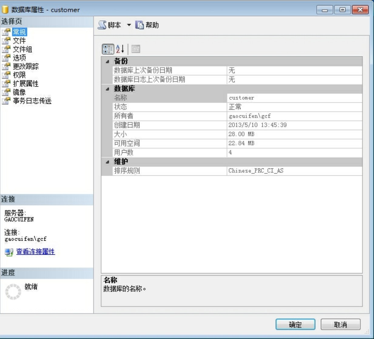Open the 扩展属性 page
374x339 pixels.
coord(26,83)
